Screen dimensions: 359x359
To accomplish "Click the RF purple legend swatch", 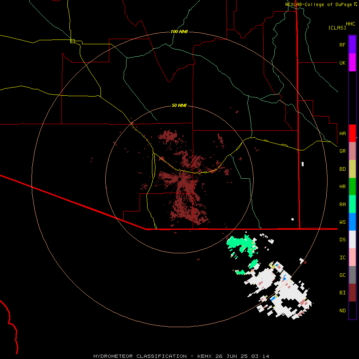I will pos(352,45).
